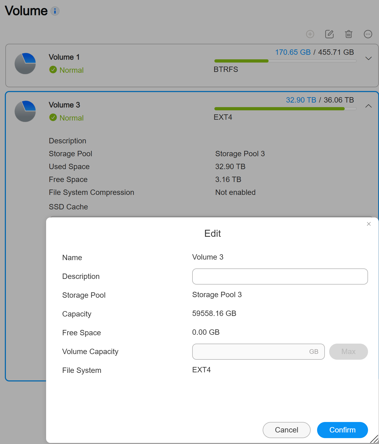Click the Volume 1 pie chart icon
The height and width of the screenshot is (444, 379).
point(25,64)
